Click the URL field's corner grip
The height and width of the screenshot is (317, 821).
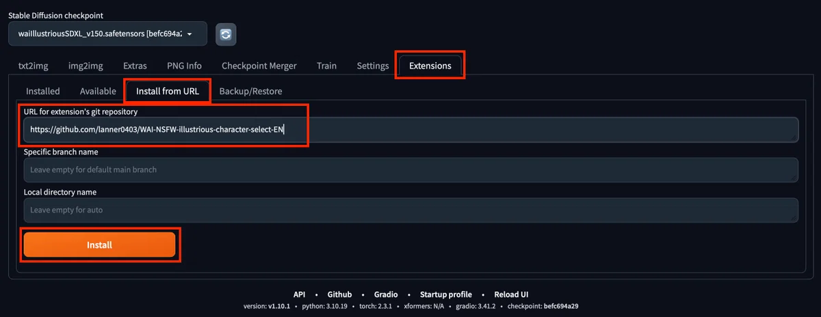794,137
